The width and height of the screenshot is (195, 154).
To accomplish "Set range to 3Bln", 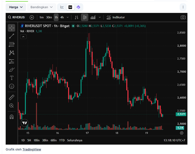I will point(45,140).
